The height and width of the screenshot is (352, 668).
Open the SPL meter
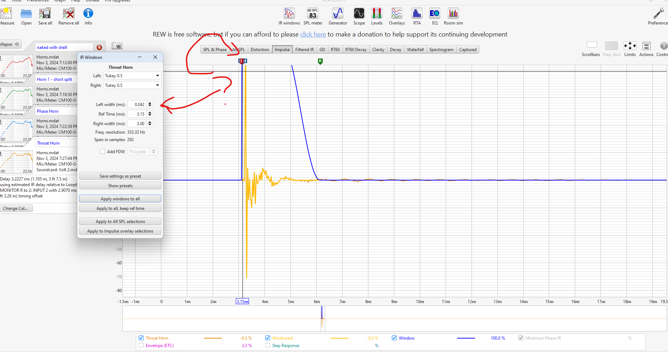coord(313,13)
